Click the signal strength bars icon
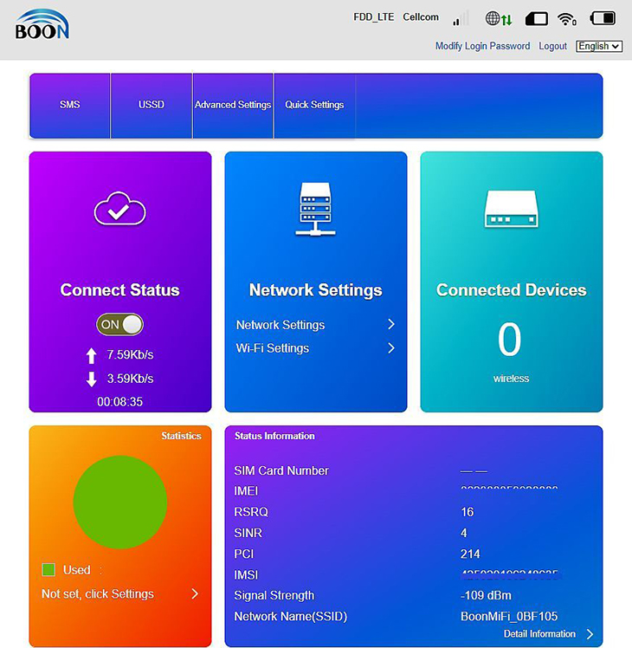 point(461,18)
